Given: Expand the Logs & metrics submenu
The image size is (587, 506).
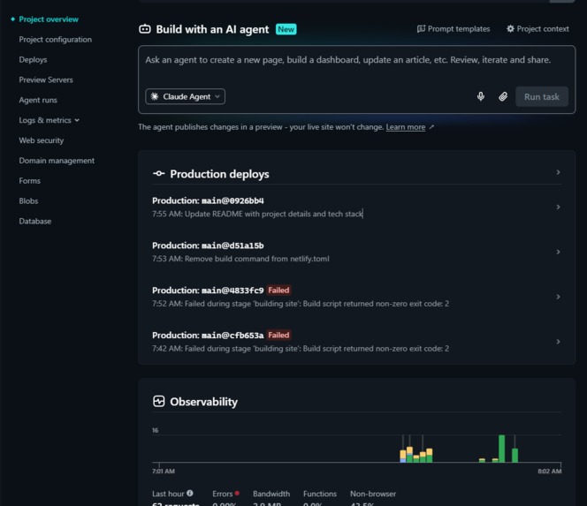Looking at the screenshot, I should pyautogui.click(x=77, y=120).
